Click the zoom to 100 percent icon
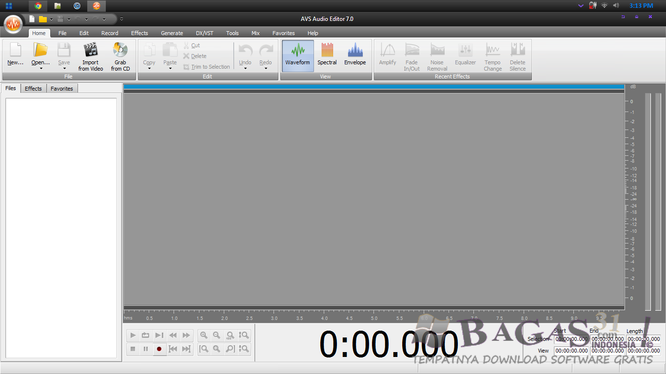Image resolution: width=666 pixels, height=374 pixels. point(230,336)
